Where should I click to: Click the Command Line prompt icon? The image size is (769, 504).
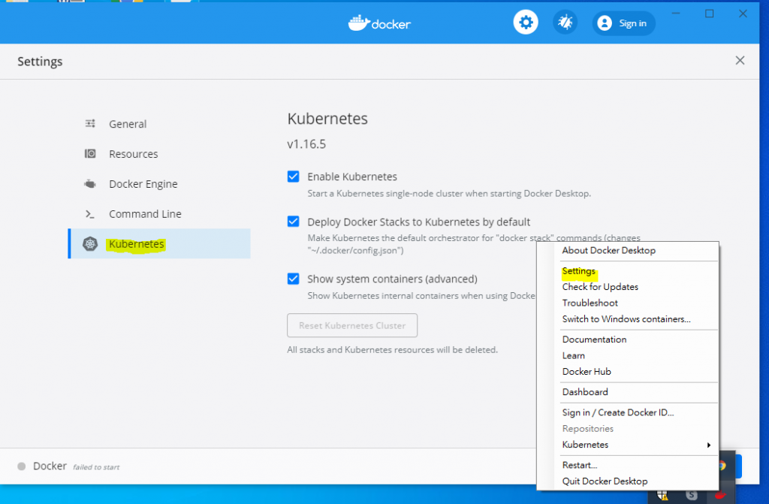pyautogui.click(x=90, y=214)
